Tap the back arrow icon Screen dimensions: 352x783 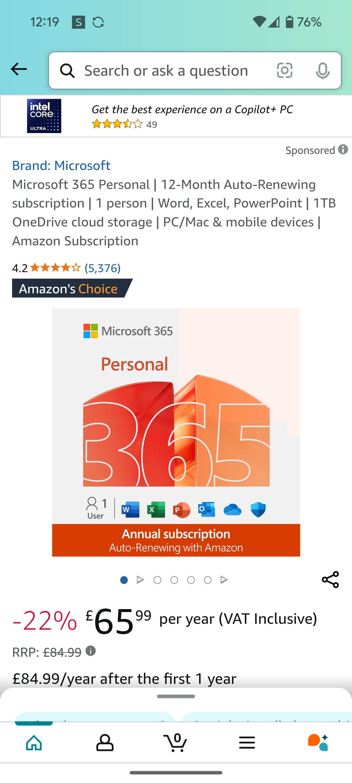pyautogui.click(x=19, y=69)
